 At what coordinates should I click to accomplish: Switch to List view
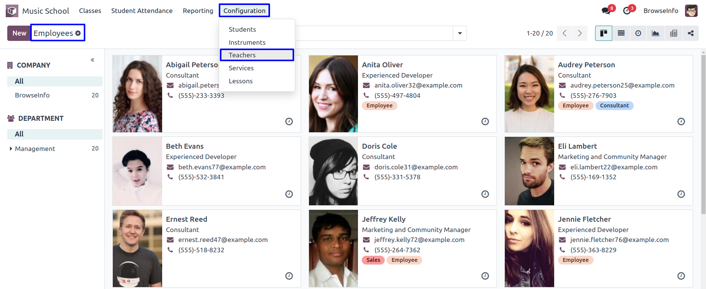[621, 33]
